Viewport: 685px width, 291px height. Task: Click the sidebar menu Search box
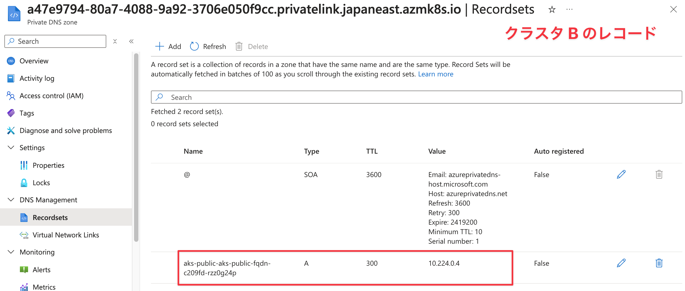(x=55, y=41)
